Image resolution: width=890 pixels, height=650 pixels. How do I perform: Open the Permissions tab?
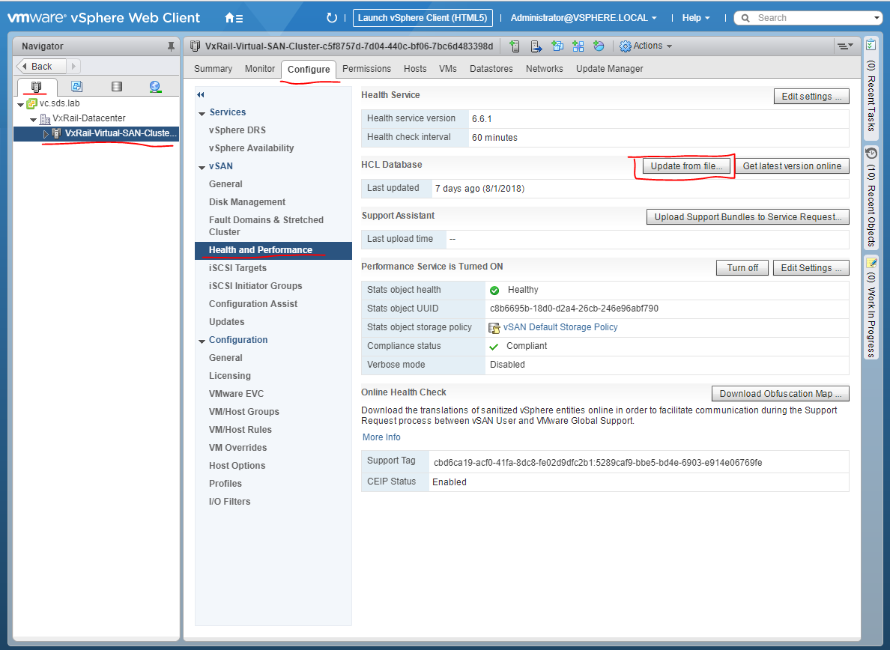(x=366, y=69)
